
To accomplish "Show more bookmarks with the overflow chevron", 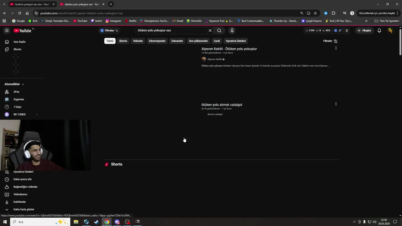I will [x=366, y=21].
